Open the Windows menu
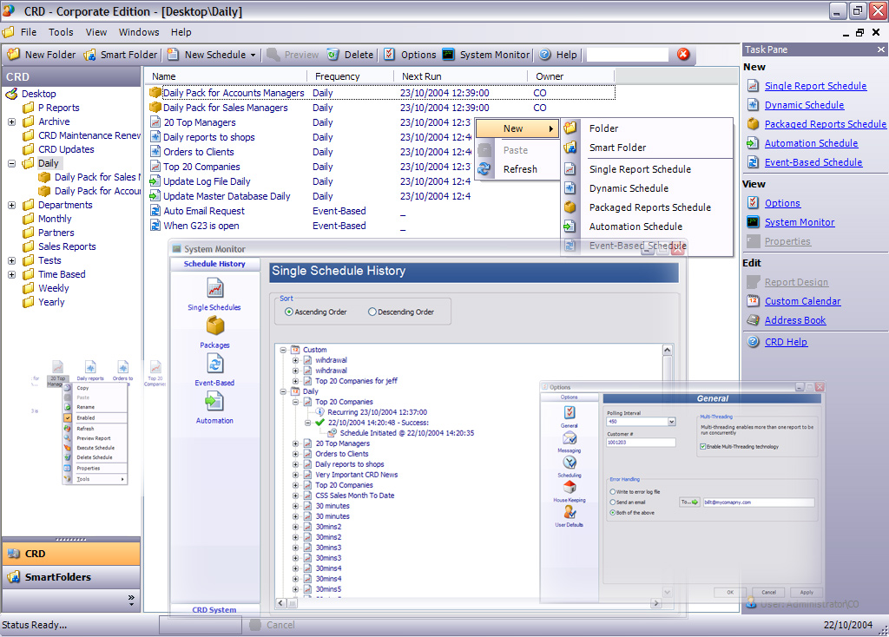889x637 pixels. [139, 32]
